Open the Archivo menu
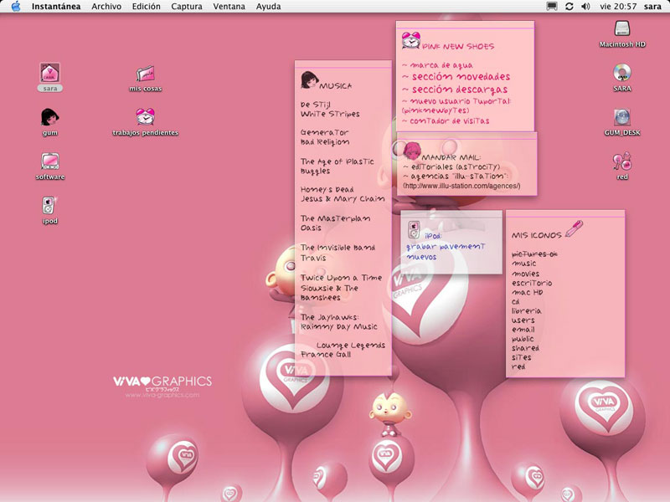The image size is (670, 502). coord(106,6)
